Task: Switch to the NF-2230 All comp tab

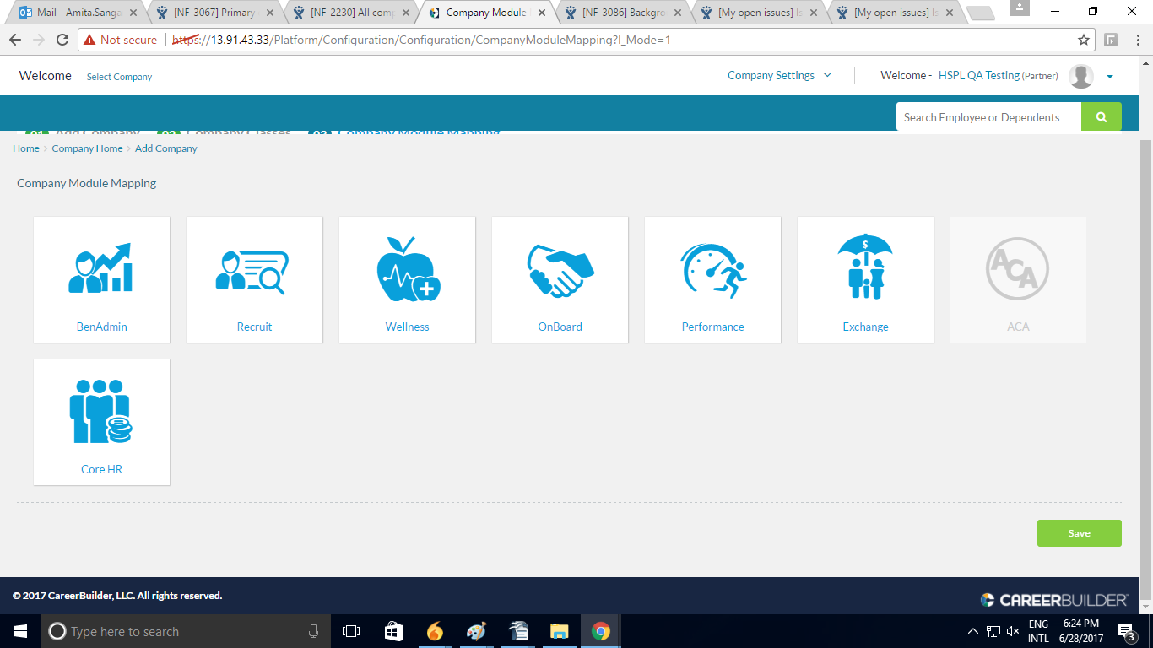Action: [349, 13]
